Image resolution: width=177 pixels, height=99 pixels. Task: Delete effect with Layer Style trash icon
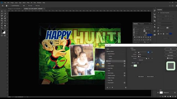pos(126,87)
